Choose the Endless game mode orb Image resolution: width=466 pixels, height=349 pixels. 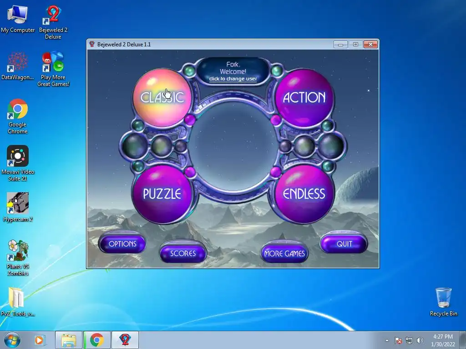pos(304,194)
